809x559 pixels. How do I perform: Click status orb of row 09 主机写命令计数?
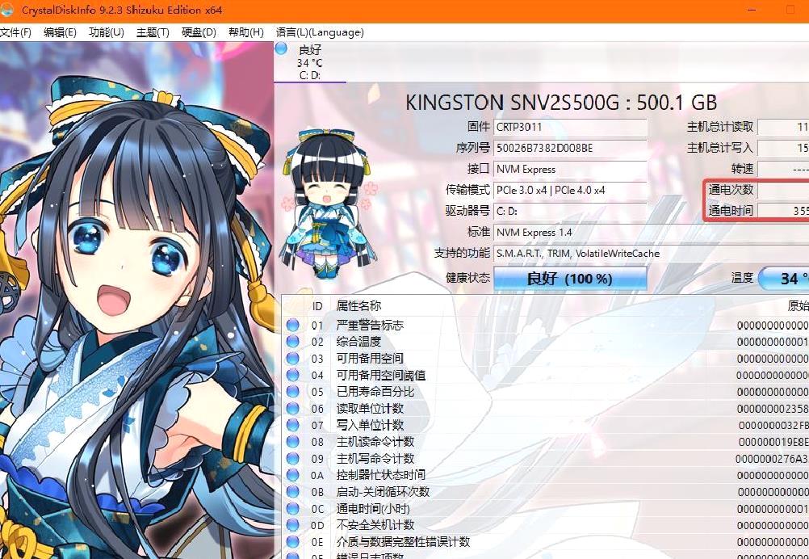pyautogui.click(x=292, y=458)
